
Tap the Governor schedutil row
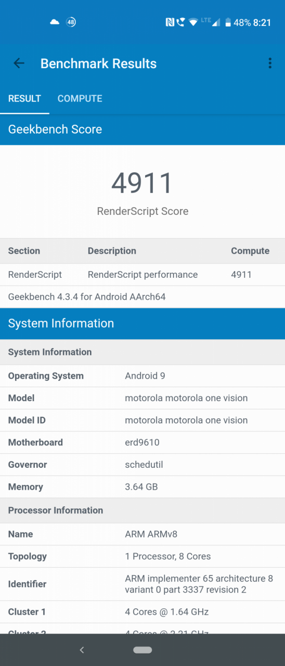point(142,465)
